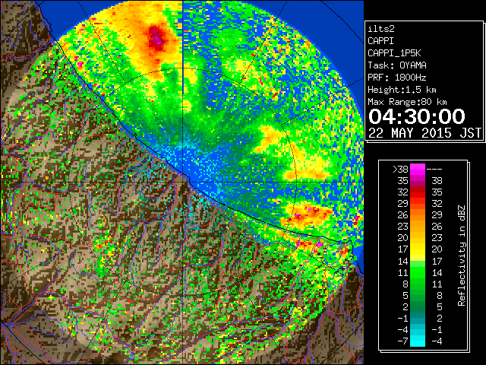
Task: Click the '22 MAY 2015 JST' date
Action: click(424, 133)
